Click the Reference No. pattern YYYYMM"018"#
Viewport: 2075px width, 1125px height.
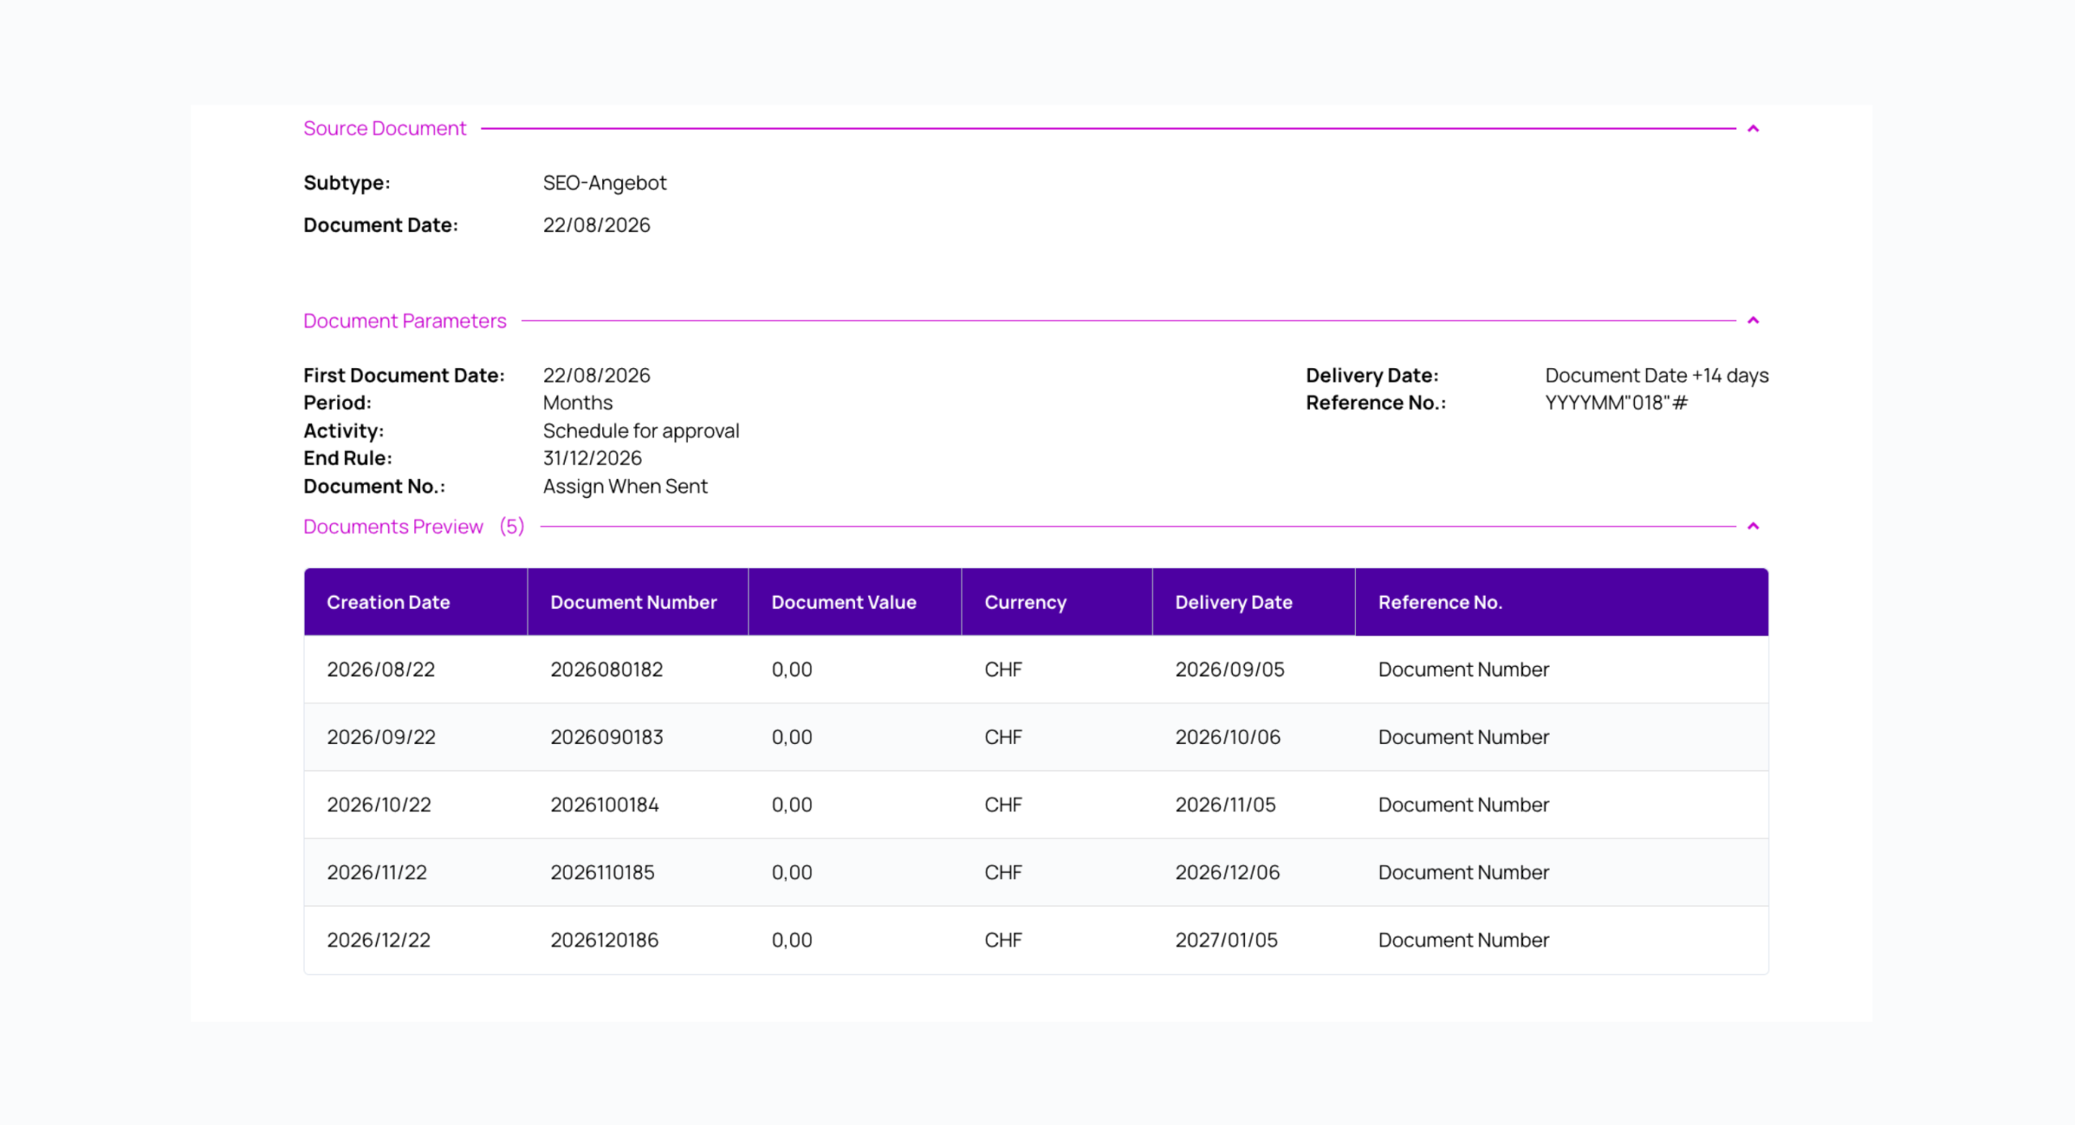pos(1616,403)
